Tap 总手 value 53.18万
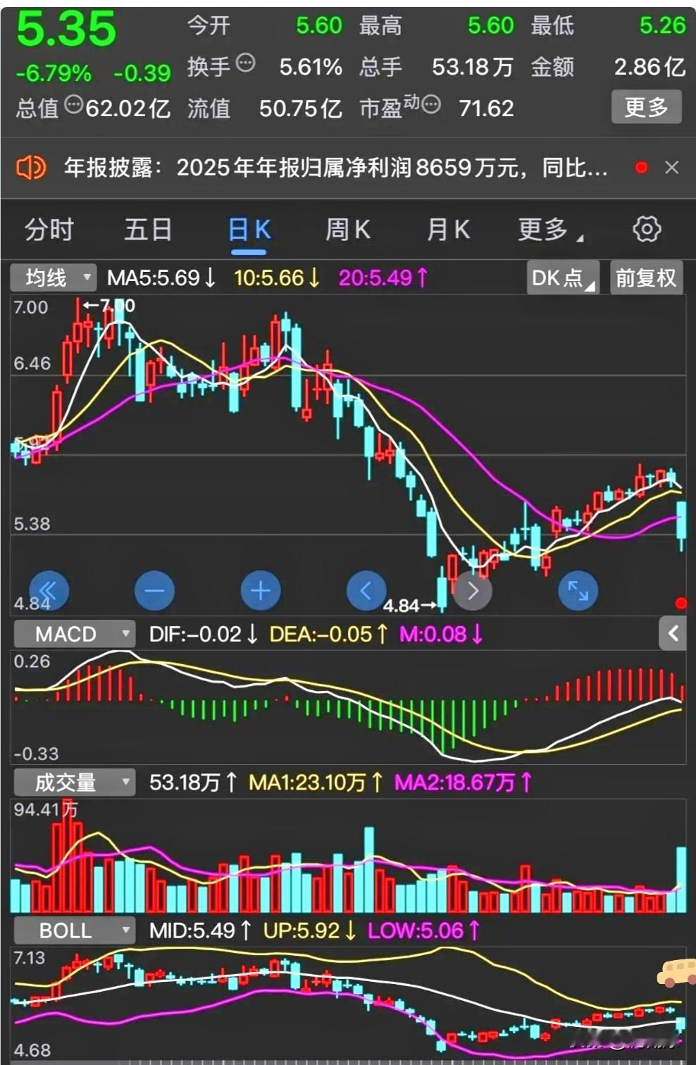This screenshot has width=696, height=1065. 473,67
